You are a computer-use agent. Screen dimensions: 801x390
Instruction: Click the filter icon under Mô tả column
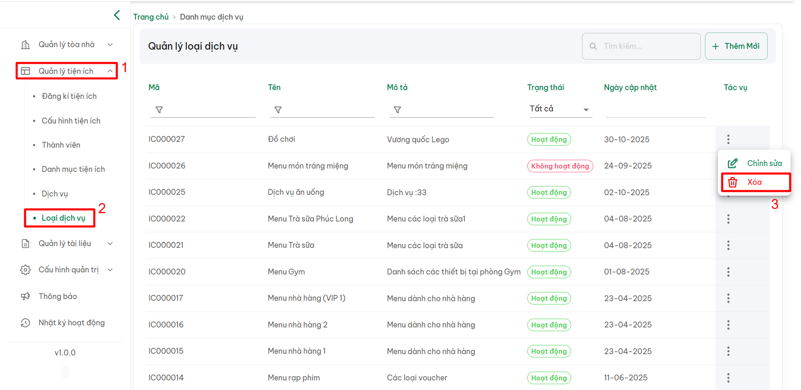point(397,110)
